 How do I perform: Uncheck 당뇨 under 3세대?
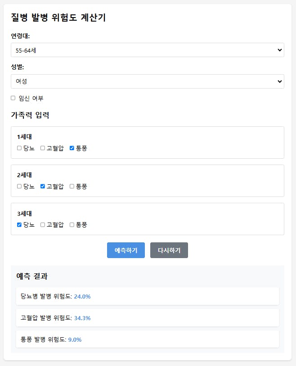point(19,224)
